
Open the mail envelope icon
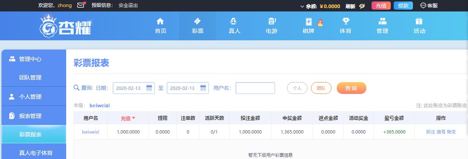tap(81, 5)
